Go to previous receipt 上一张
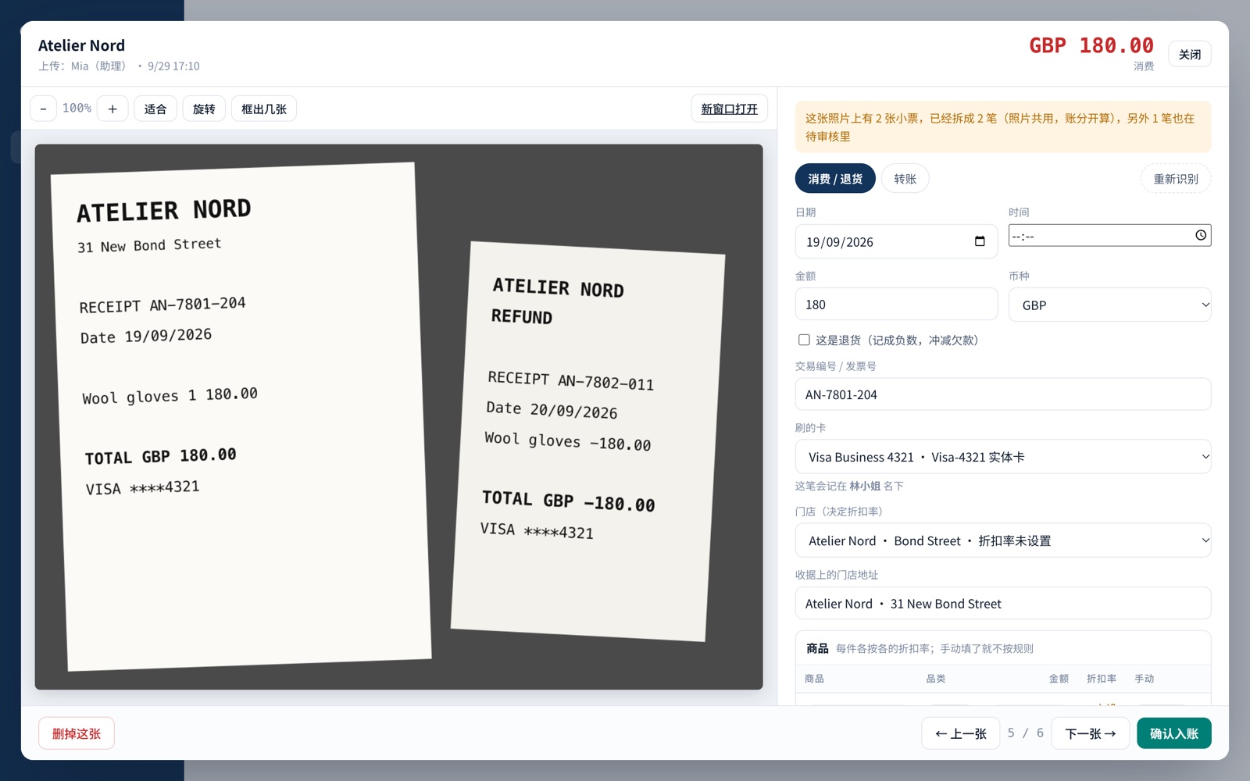1250x781 pixels. [x=961, y=733]
